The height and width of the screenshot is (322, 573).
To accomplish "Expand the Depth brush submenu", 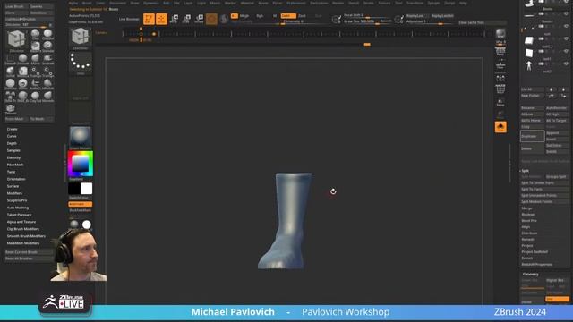I will point(12,143).
